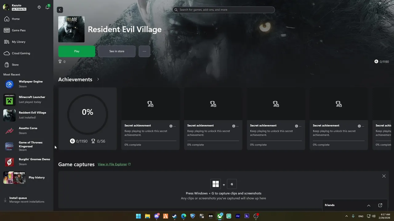This screenshot has width=394, height=221.
Task: Click the printer icon beside the Kazuto profile
Action: click(x=39, y=7)
